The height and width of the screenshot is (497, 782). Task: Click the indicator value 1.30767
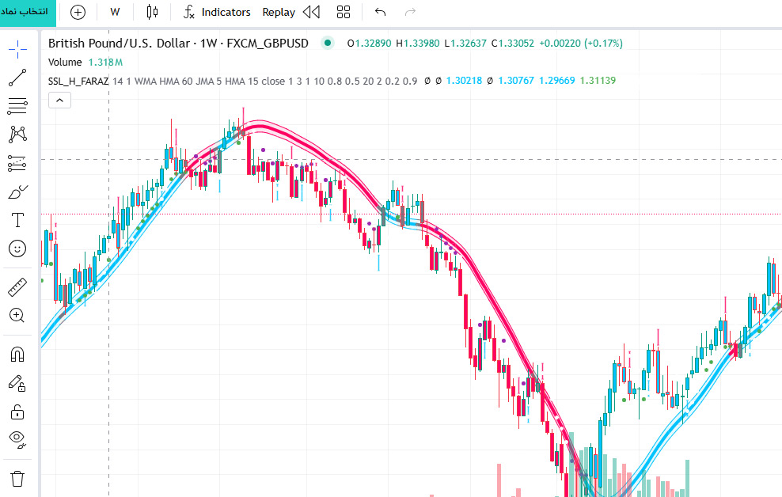516,81
